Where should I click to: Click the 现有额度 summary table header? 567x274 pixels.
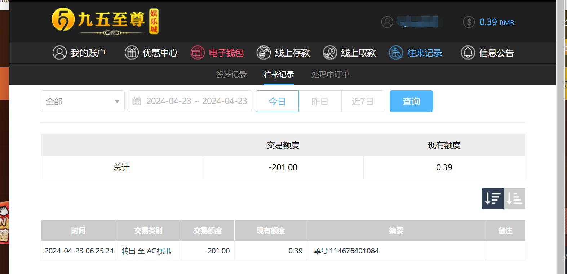tap(444, 145)
